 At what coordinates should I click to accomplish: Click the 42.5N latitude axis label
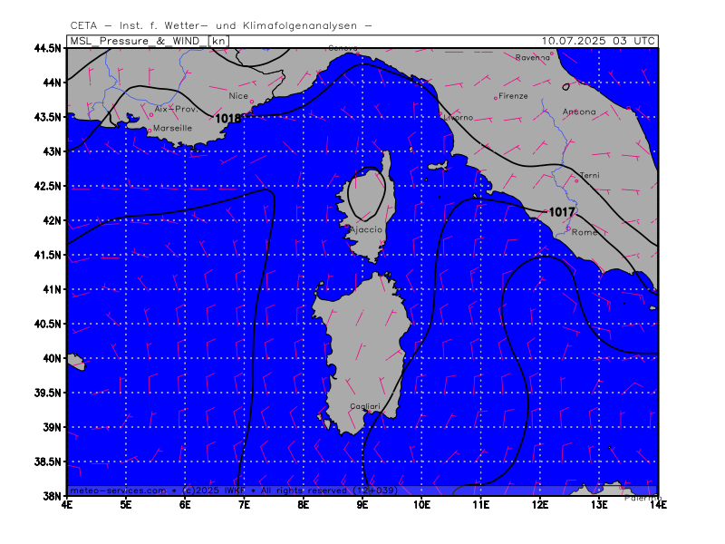pos(48,186)
